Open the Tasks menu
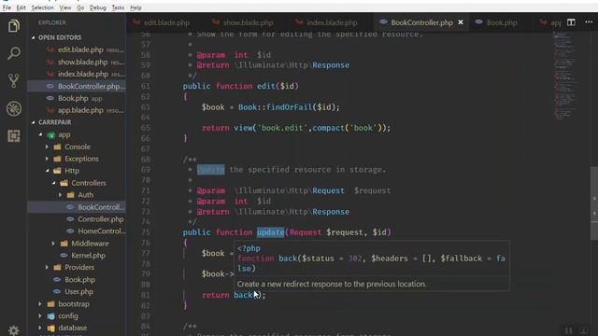598x336 pixels. coord(118,7)
